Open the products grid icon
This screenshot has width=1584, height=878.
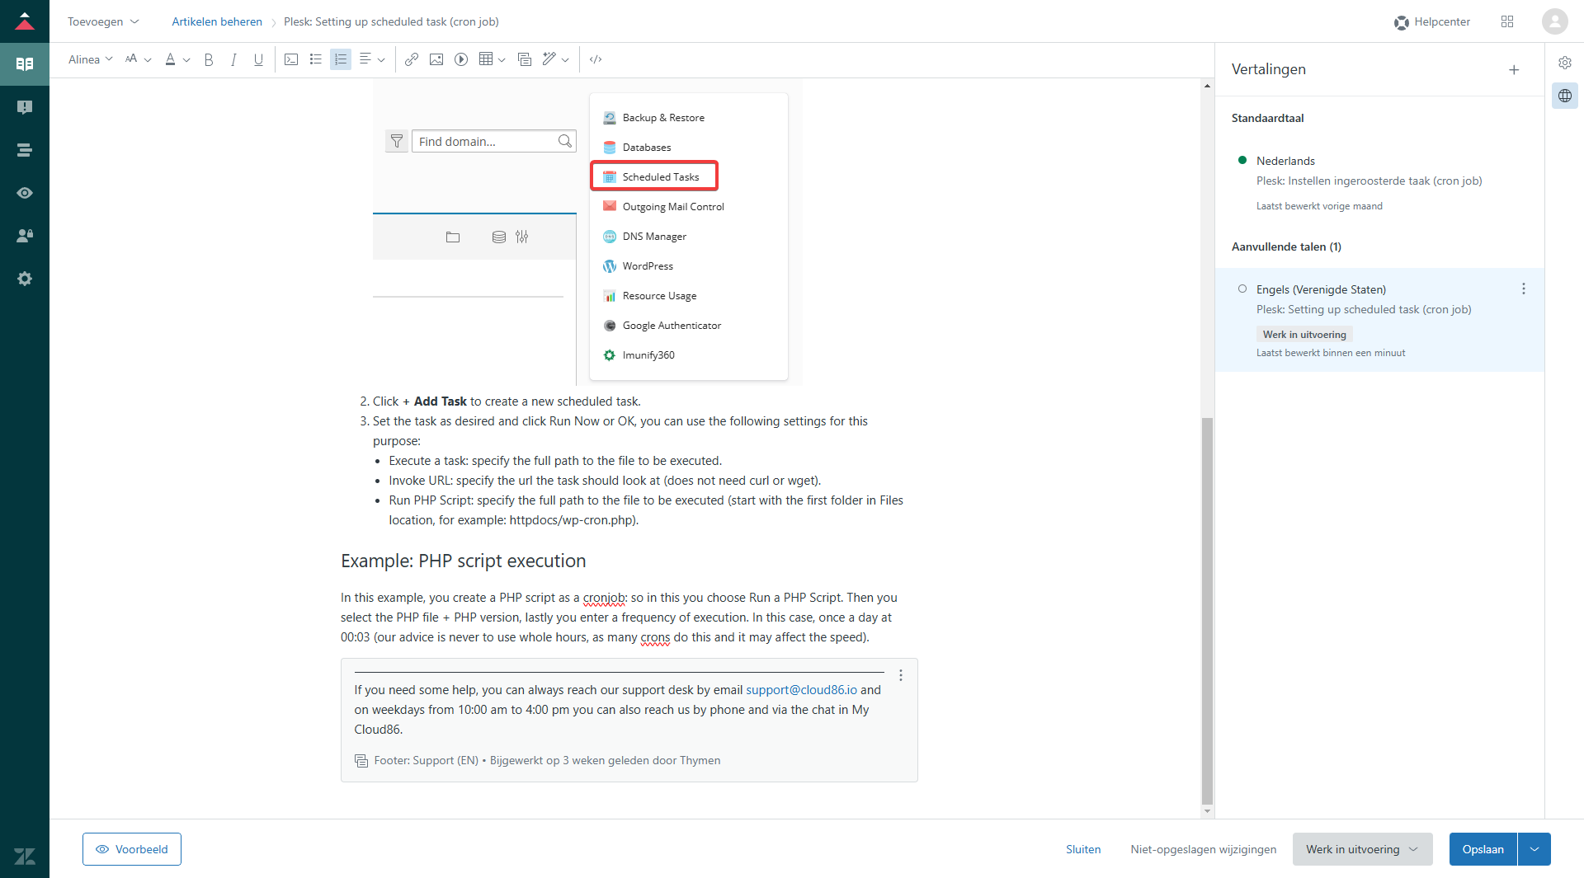tap(1507, 21)
